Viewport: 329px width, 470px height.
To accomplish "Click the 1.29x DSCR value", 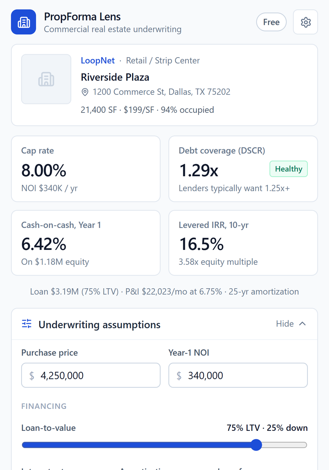I will click(x=199, y=170).
